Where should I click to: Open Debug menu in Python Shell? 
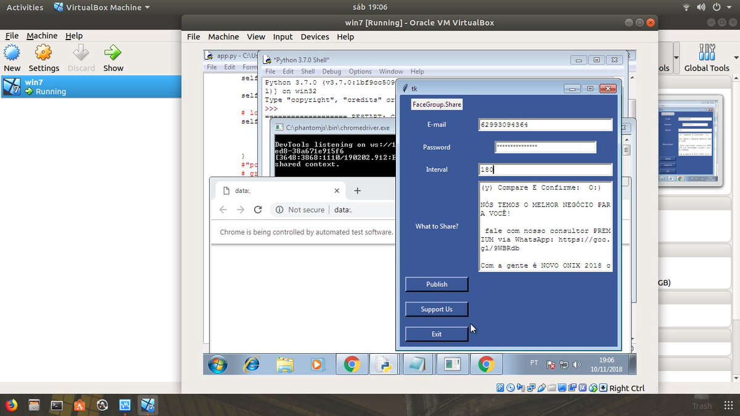pos(332,71)
